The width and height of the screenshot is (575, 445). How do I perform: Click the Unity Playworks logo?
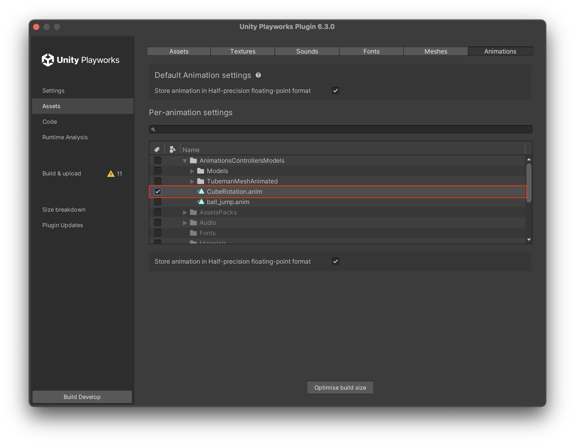(80, 60)
